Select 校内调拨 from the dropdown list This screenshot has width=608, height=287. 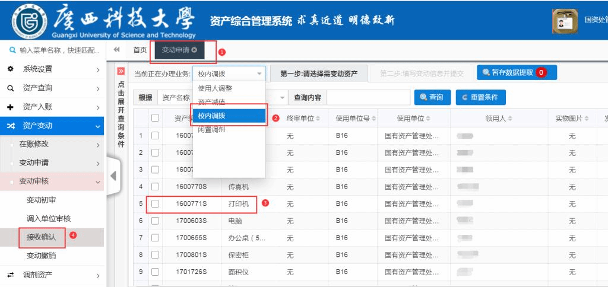(x=228, y=116)
